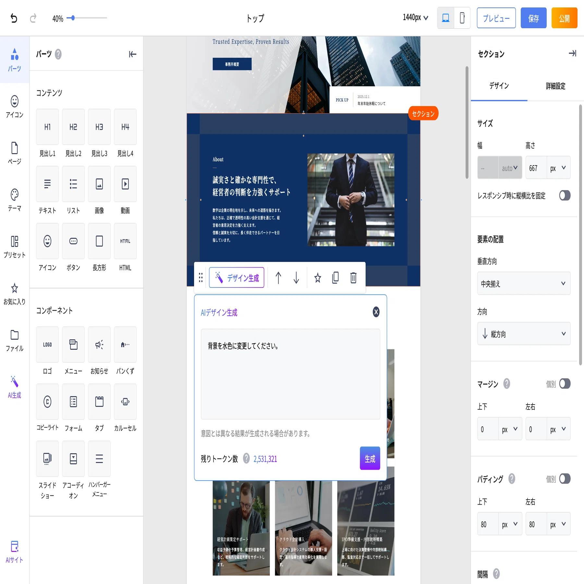Screen dimensions: 584x584
Task: Switch to desktop device view icon
Action: point(446,18)
